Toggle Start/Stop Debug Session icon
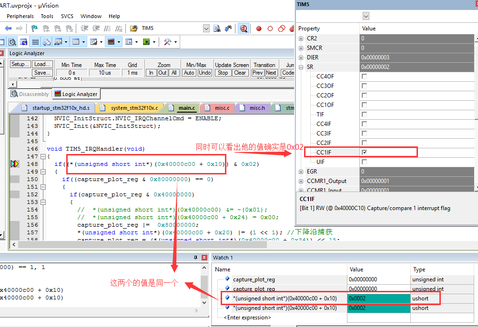 click(x=243, y=28)
